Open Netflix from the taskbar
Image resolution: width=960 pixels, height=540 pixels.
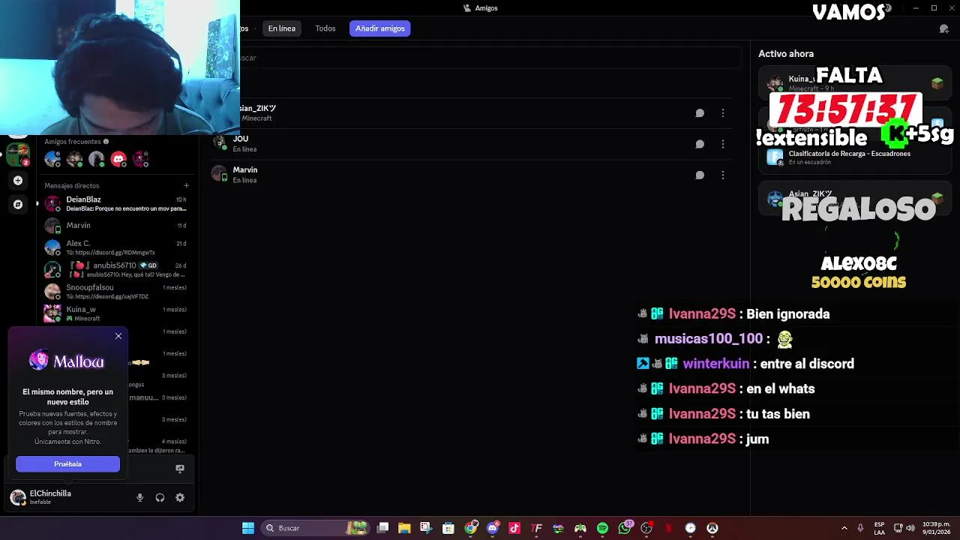coord(668,528)
